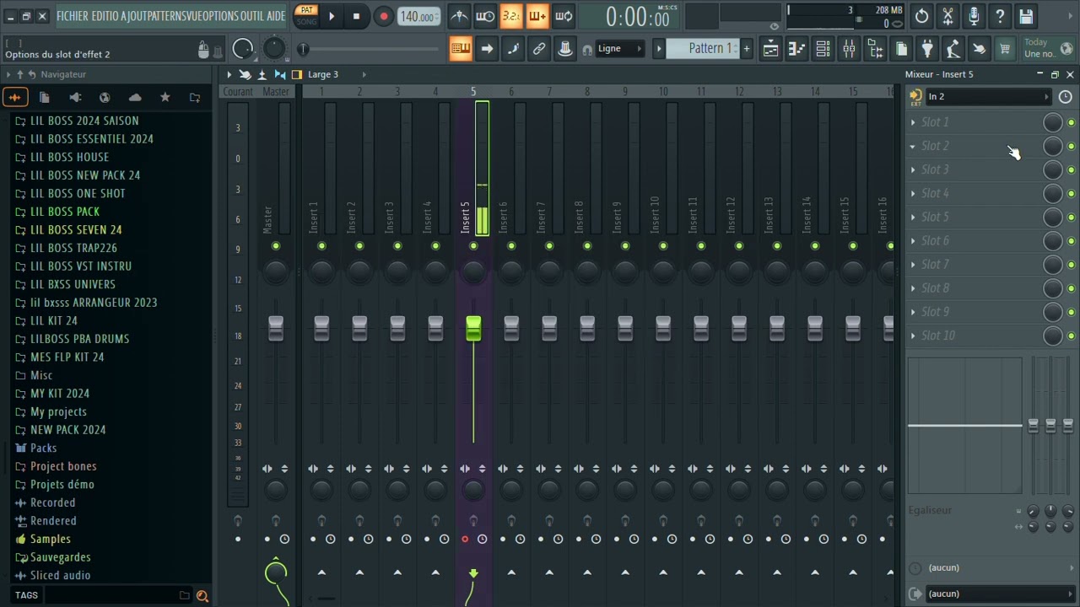This screenshot has width=1080, height=607.
Task: Toggle loop recording icon
Action: [564, 16]
